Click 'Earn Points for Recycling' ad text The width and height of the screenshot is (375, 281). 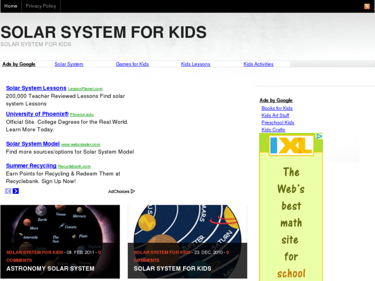[x=63, y=177]
